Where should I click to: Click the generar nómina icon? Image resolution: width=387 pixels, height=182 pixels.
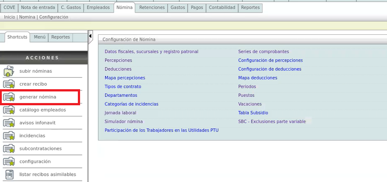click(9, 97)
